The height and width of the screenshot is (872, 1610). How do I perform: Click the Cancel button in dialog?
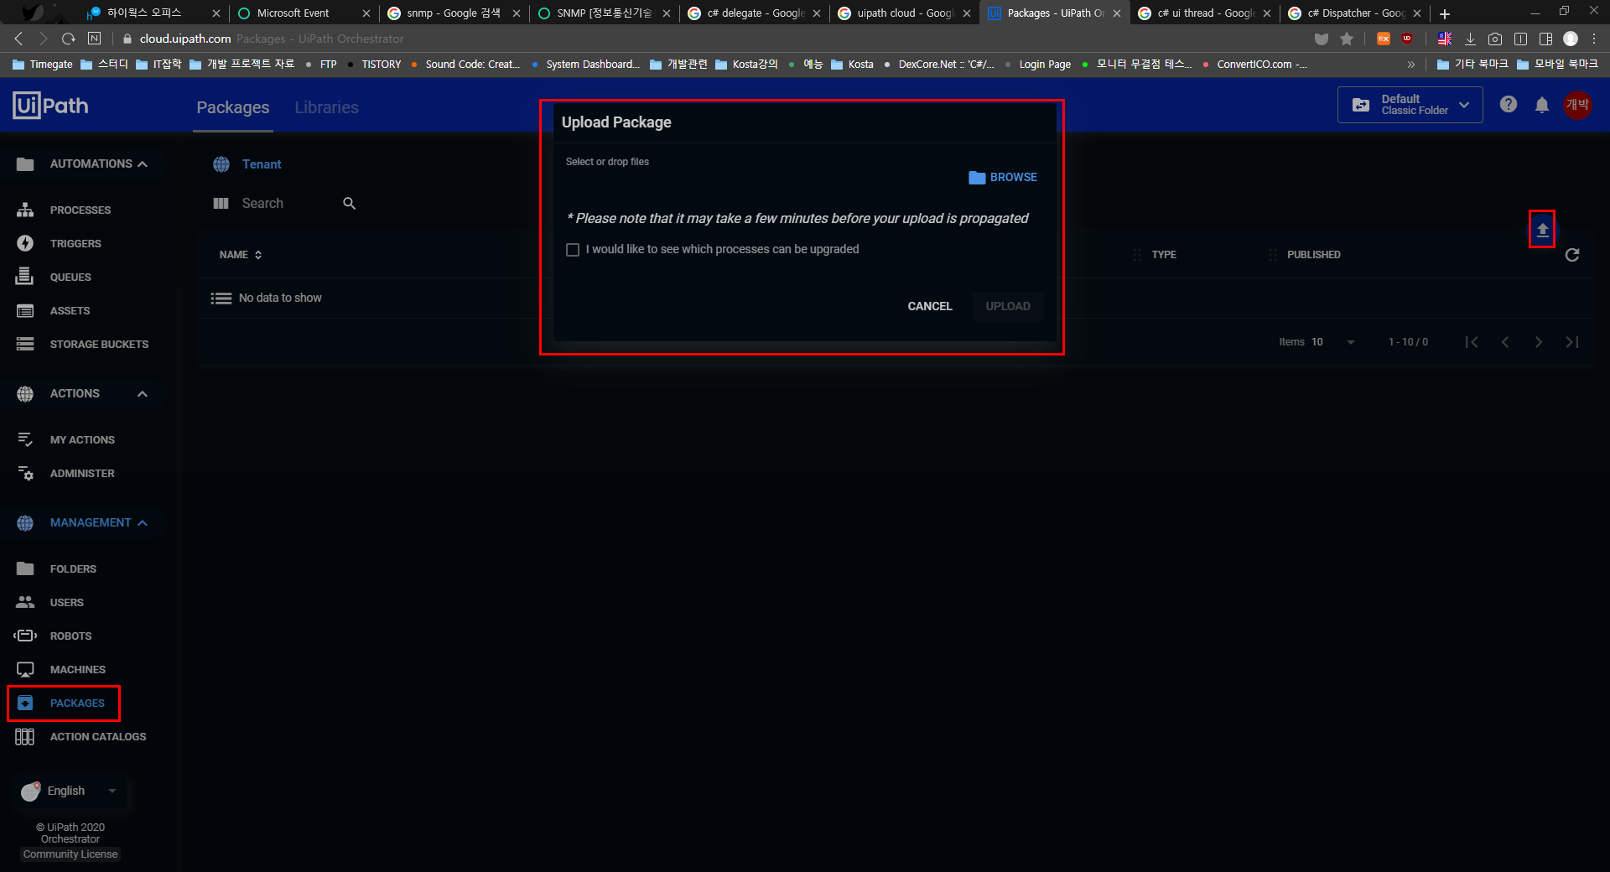coord(930,306)
